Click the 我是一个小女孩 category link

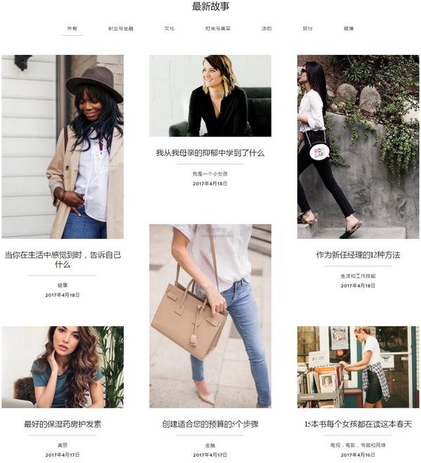point(210,174)
